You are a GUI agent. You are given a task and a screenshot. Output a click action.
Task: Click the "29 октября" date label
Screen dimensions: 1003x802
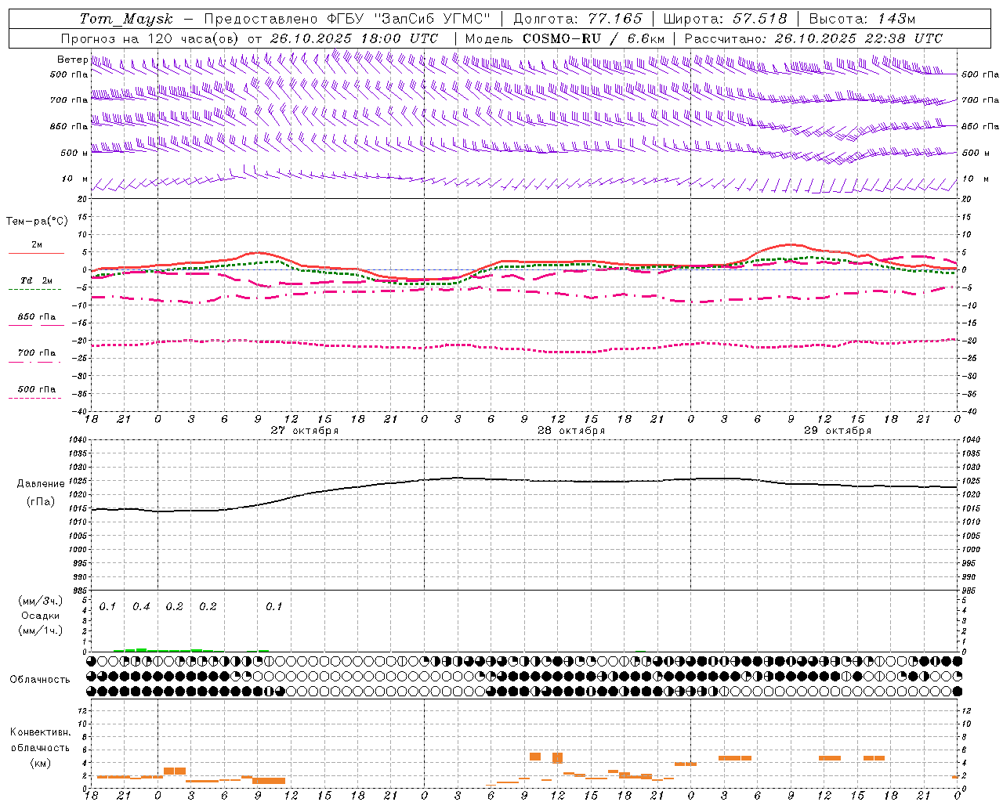click(838, 431)
